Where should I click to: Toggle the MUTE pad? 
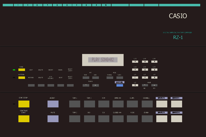(x=53, y=119)
